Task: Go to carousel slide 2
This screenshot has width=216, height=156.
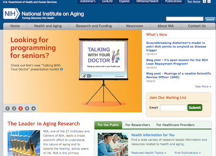Action: pos(14,108)
